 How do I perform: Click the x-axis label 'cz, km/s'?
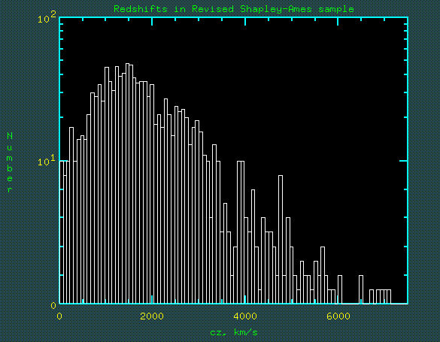[x=234, y=332]
